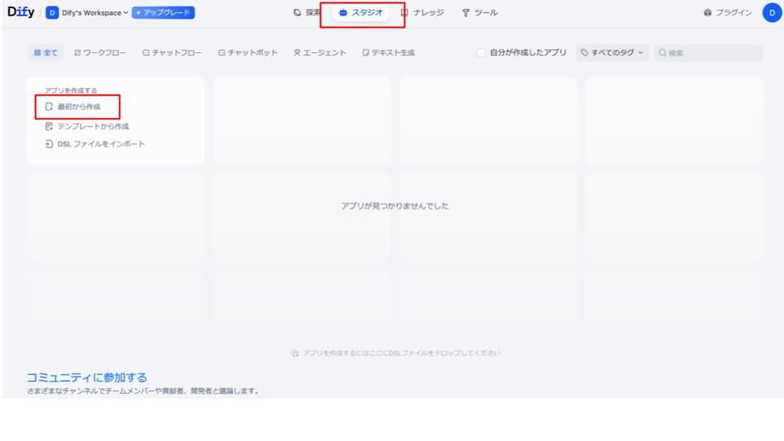The height and width of the screenshot is (441, 784).
Task: Click the DSL ファイルをインポート import icon
Action: click(x=48, y=145)
